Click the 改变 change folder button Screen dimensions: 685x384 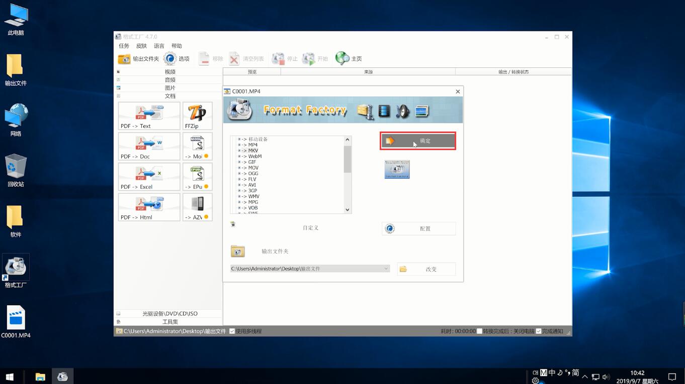(x=426, y=269)
